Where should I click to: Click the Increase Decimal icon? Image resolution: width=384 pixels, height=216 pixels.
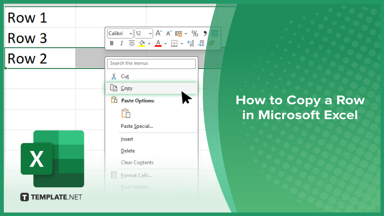190,44
